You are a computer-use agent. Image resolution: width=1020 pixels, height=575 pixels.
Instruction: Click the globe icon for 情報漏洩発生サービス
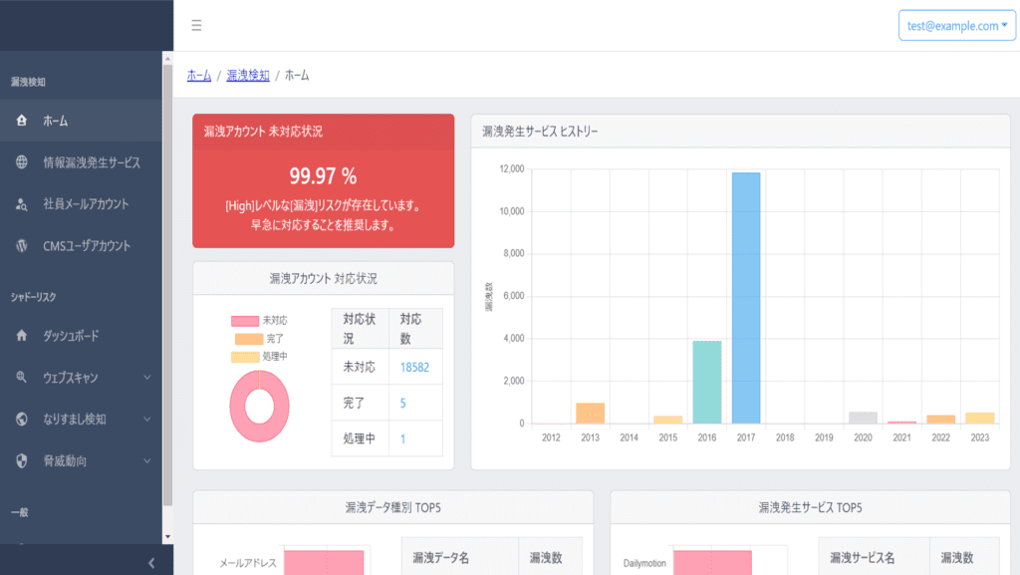tap(22, 162)
